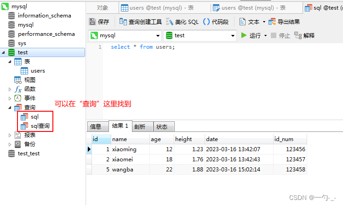Switch to the Objects (对象) tab

coord(103,8)
